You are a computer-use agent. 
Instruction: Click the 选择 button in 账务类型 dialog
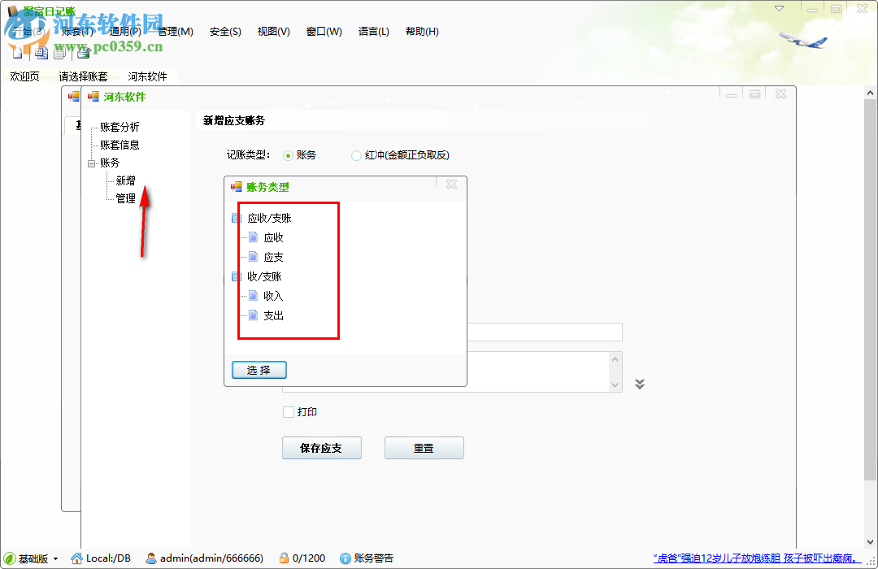(259, 369)
